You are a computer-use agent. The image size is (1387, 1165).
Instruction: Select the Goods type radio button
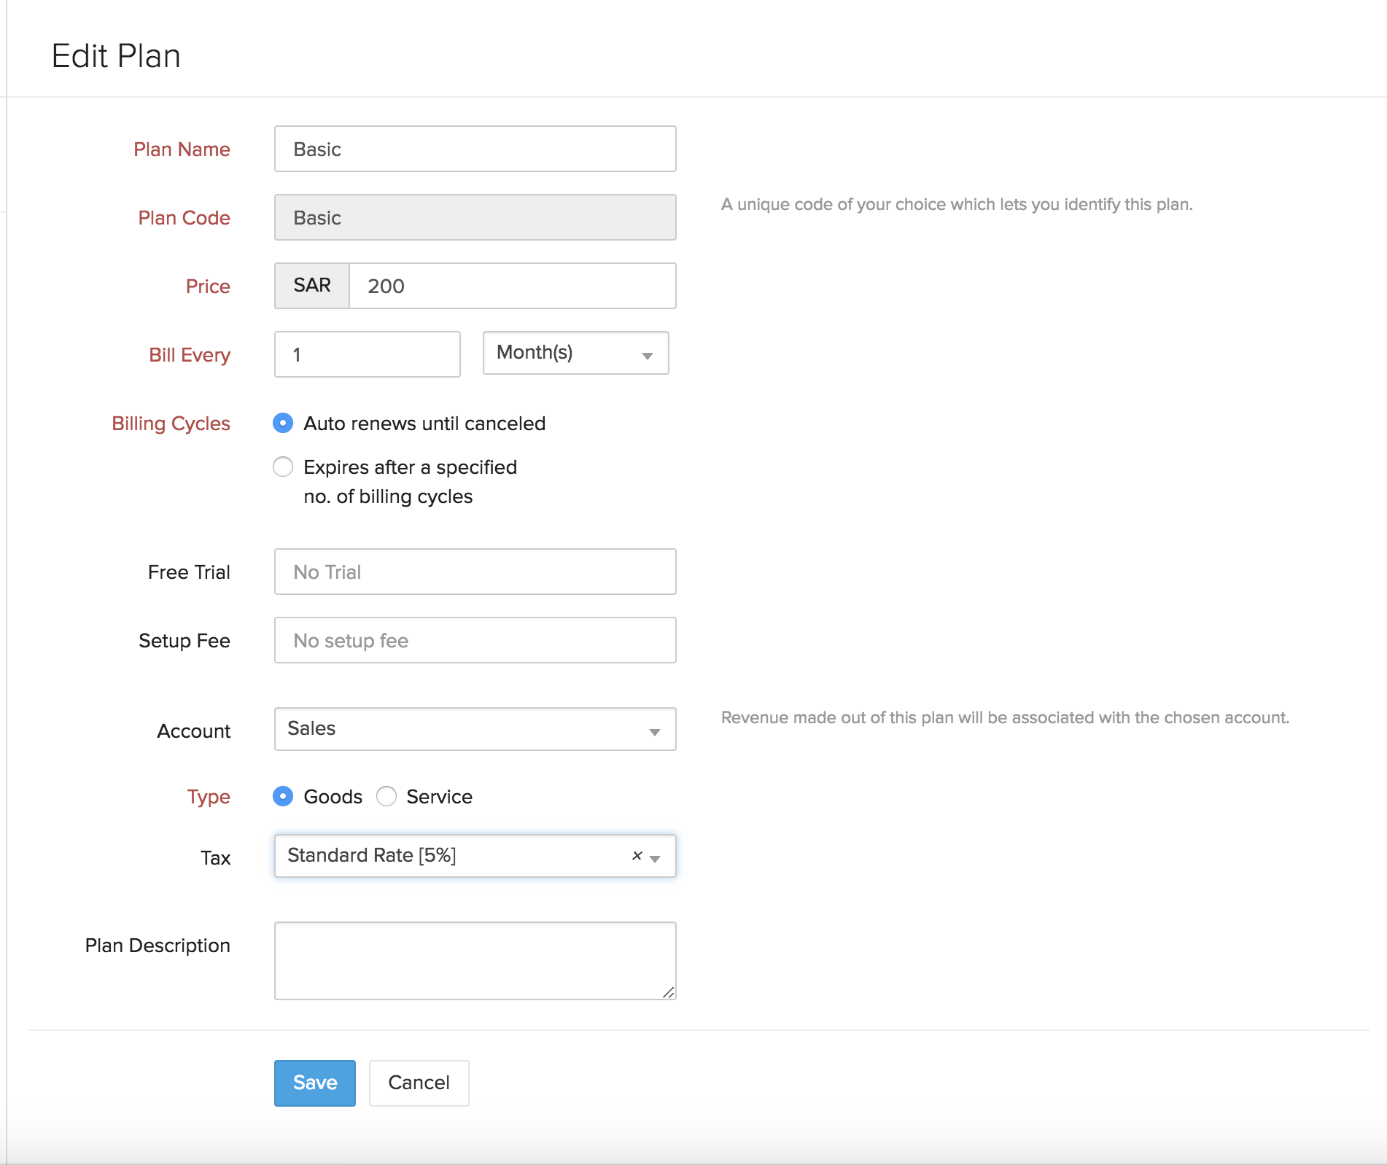pos(283,797)
